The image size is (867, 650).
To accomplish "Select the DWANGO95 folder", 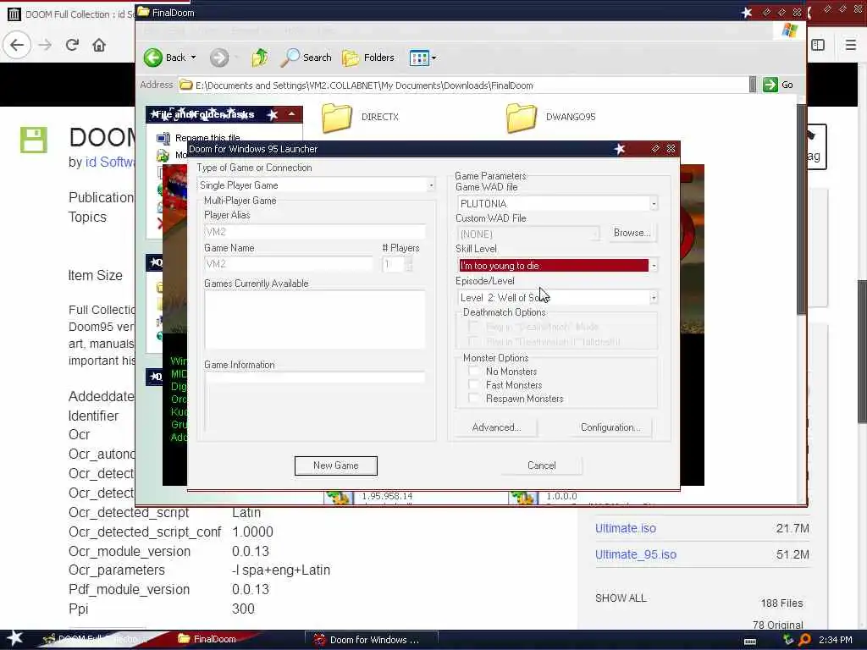I will tap(550, 117).
